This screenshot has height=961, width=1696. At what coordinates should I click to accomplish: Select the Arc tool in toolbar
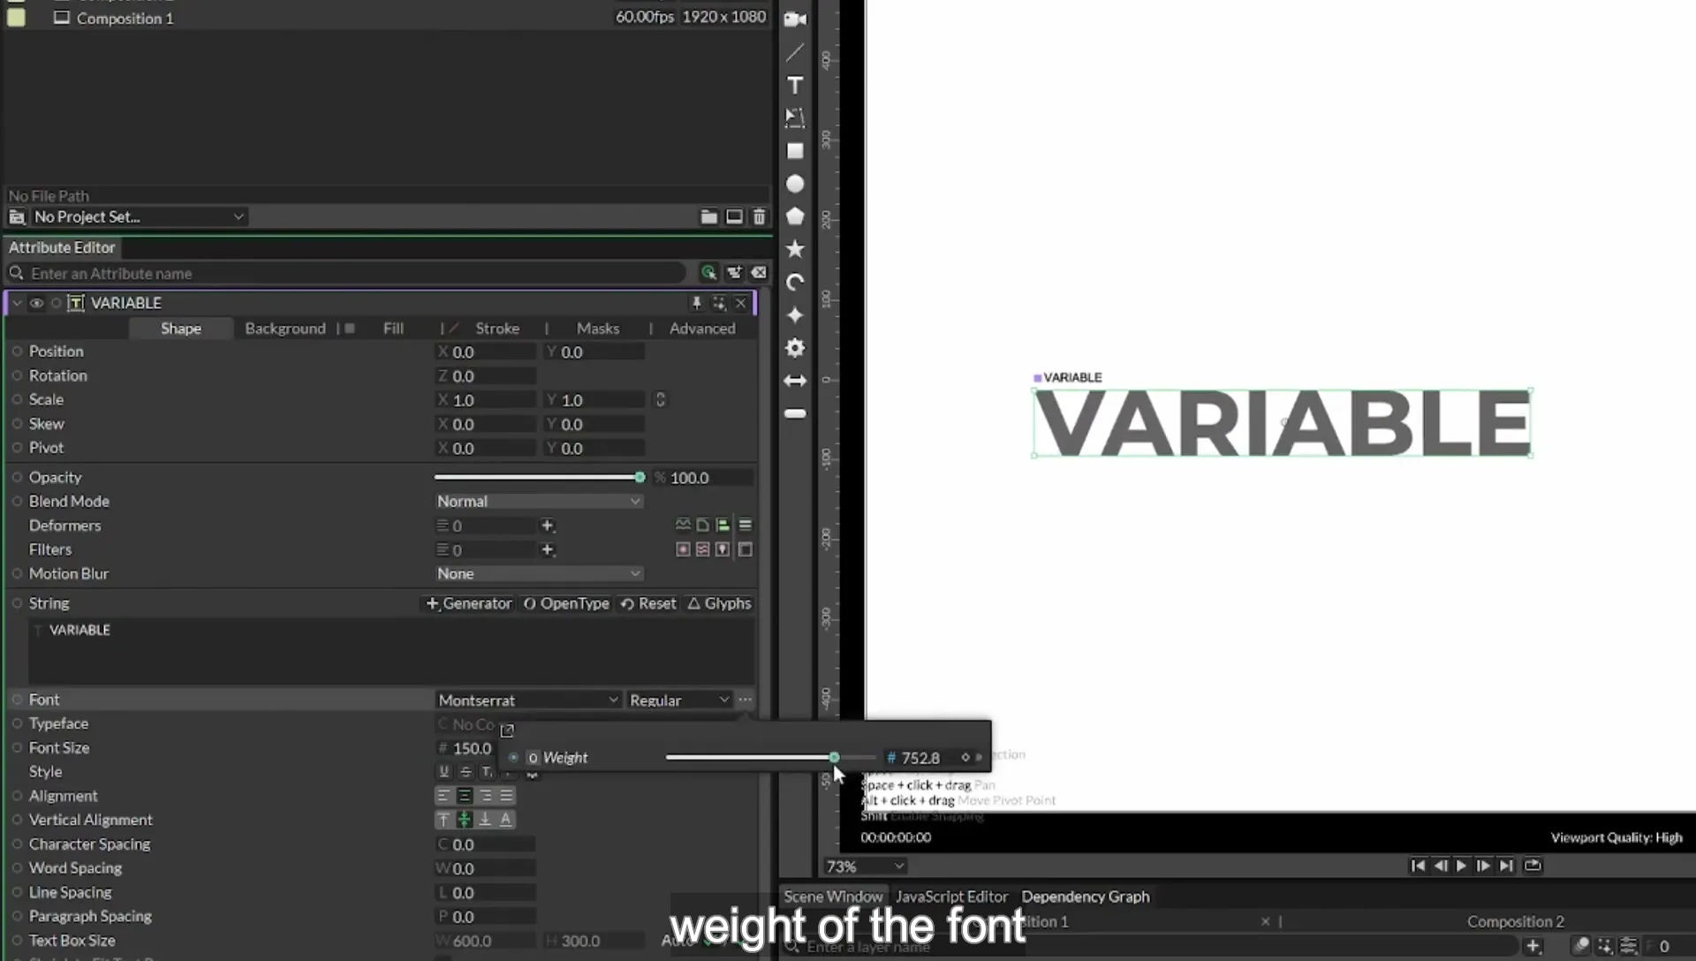pyautogui.click(x=795, y=283)
